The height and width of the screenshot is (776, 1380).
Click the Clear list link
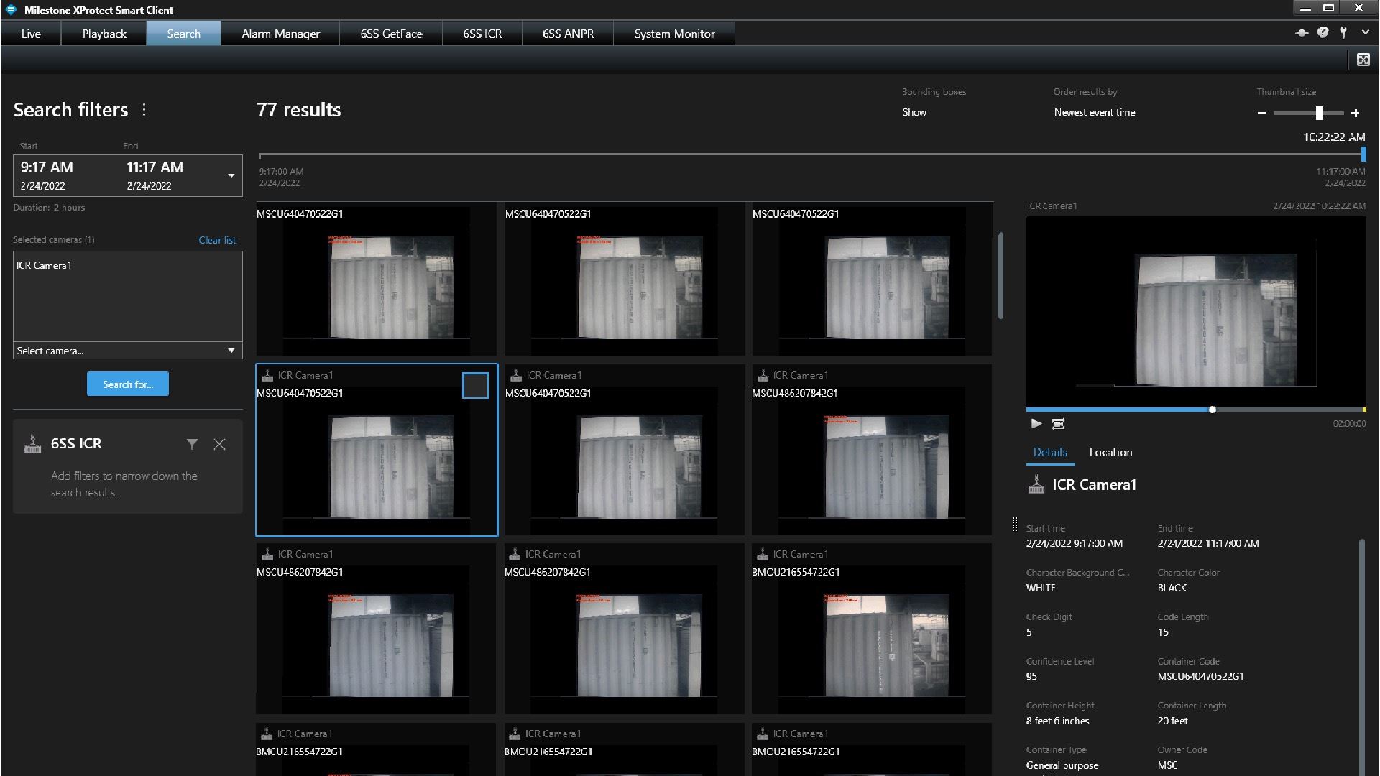click(217, 240)
